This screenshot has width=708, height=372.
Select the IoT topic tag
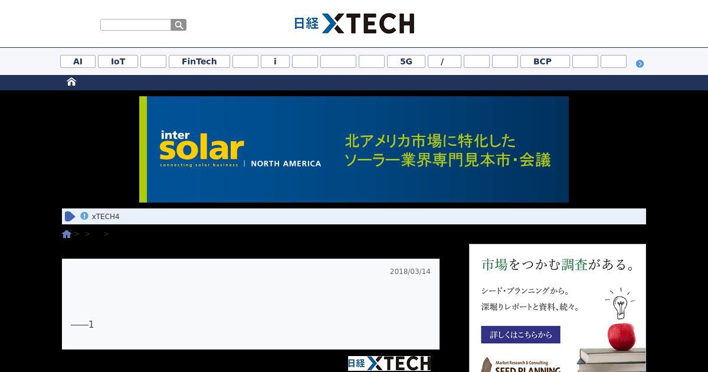118,61
